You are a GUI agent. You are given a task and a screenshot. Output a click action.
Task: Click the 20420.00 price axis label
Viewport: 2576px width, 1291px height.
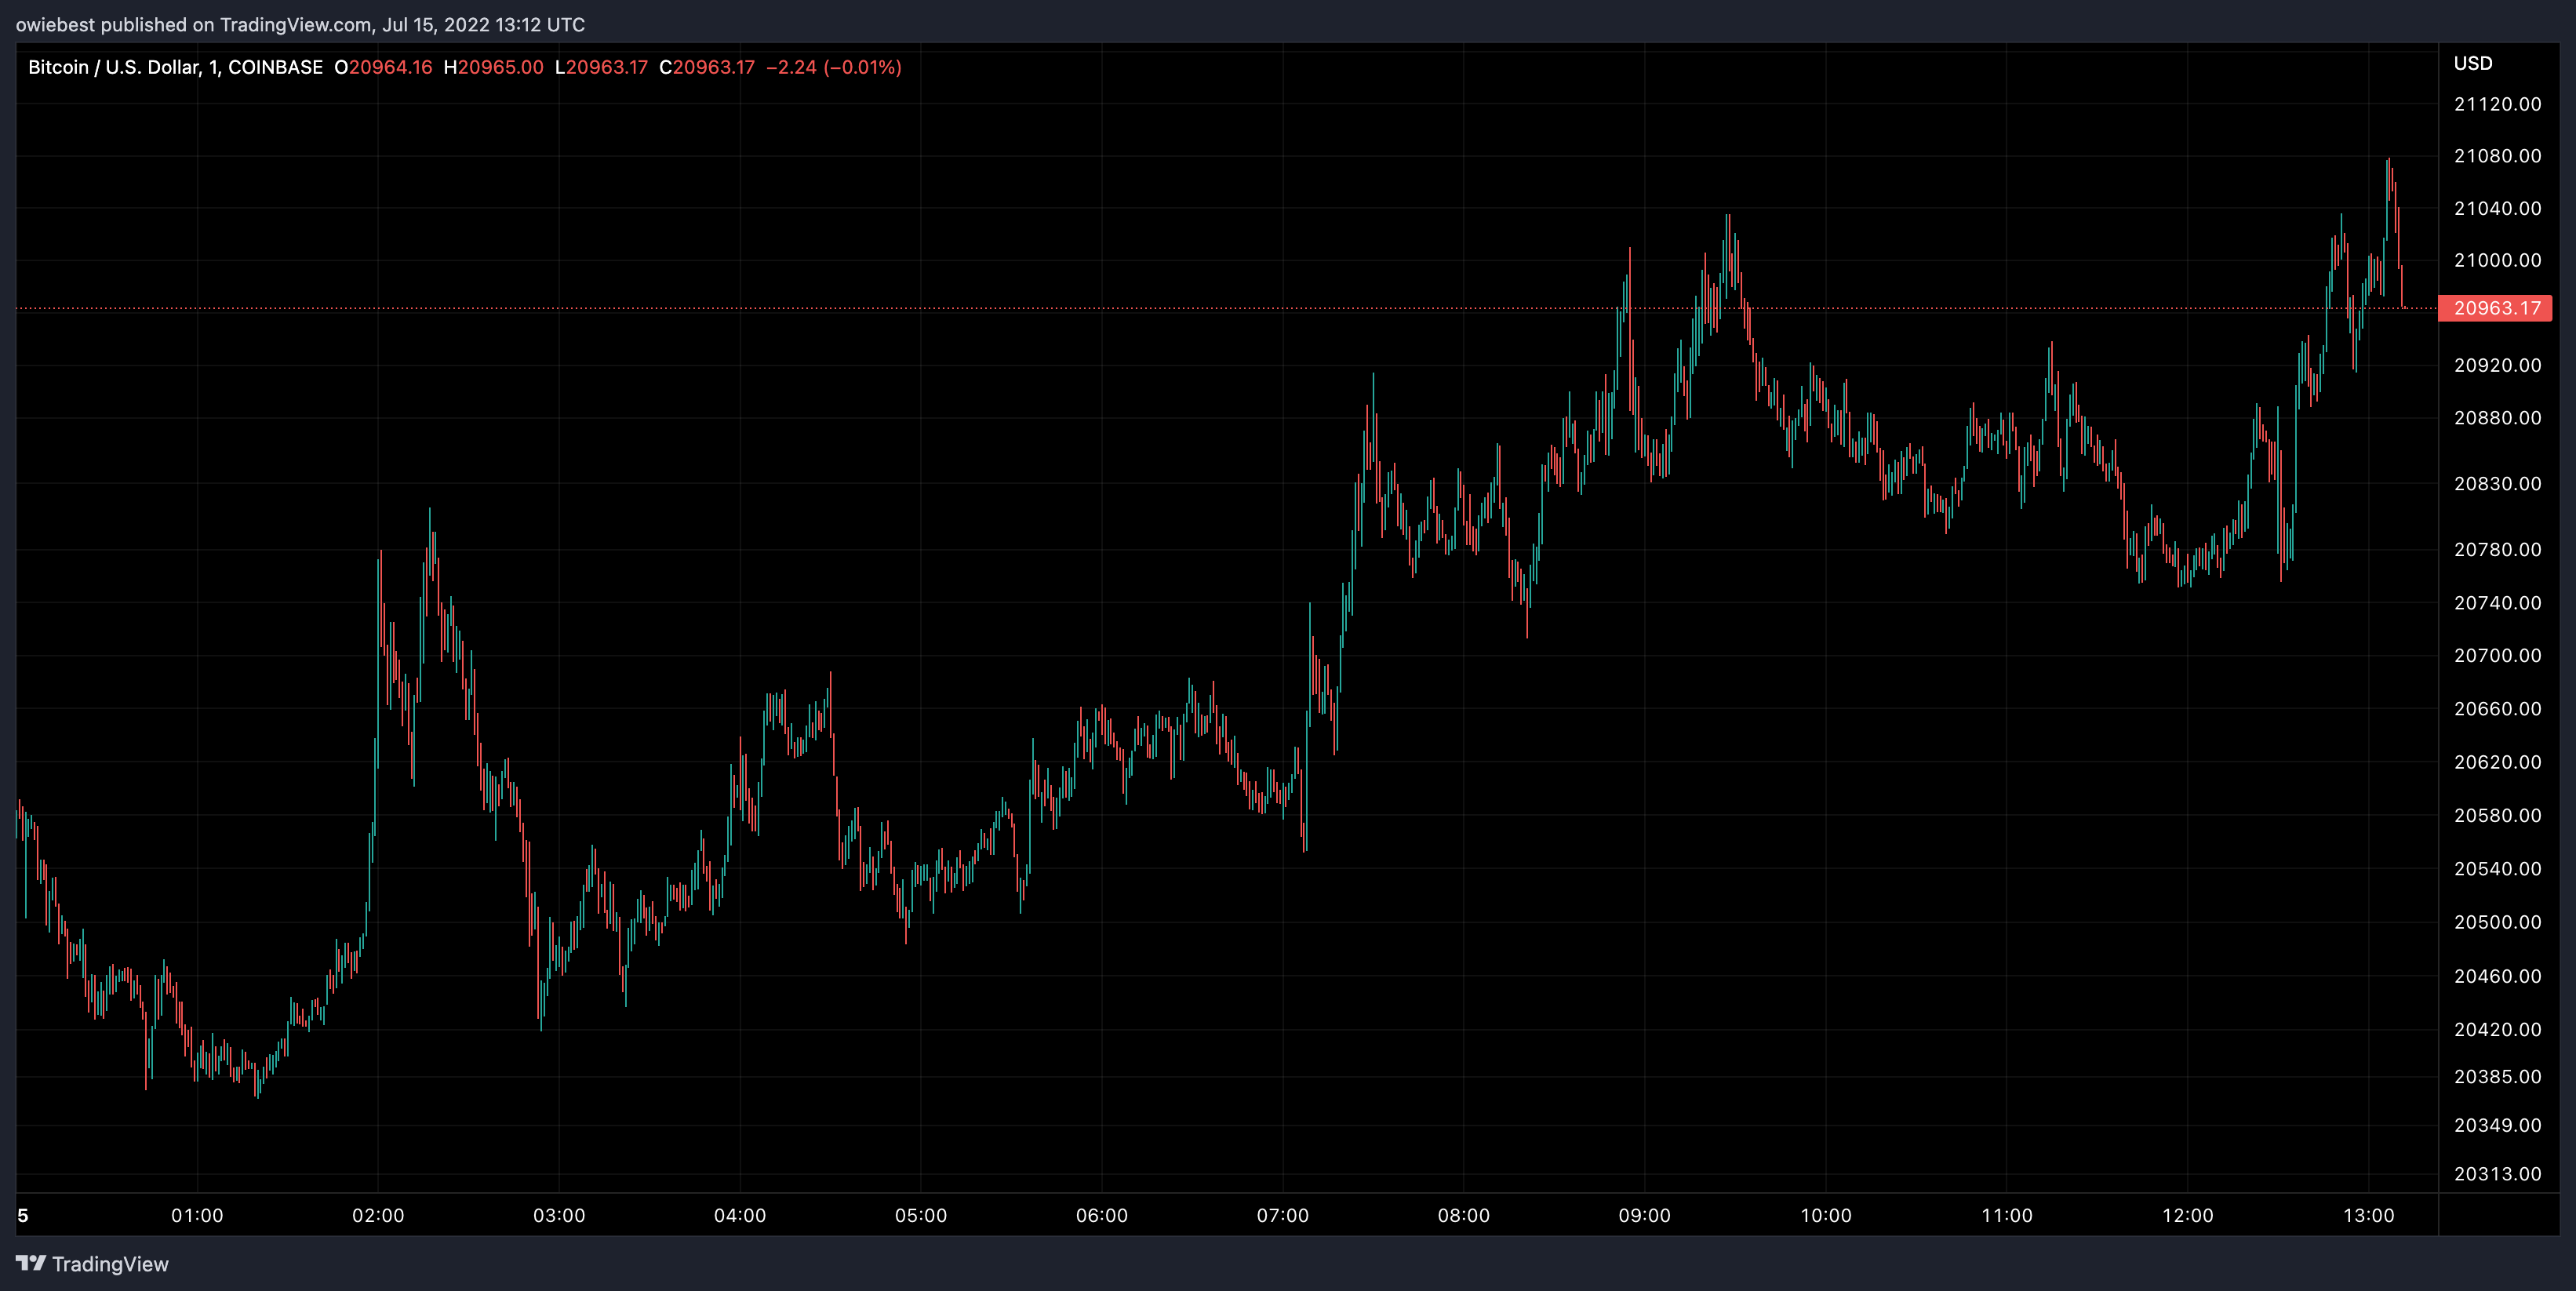coord(2497,1030)
